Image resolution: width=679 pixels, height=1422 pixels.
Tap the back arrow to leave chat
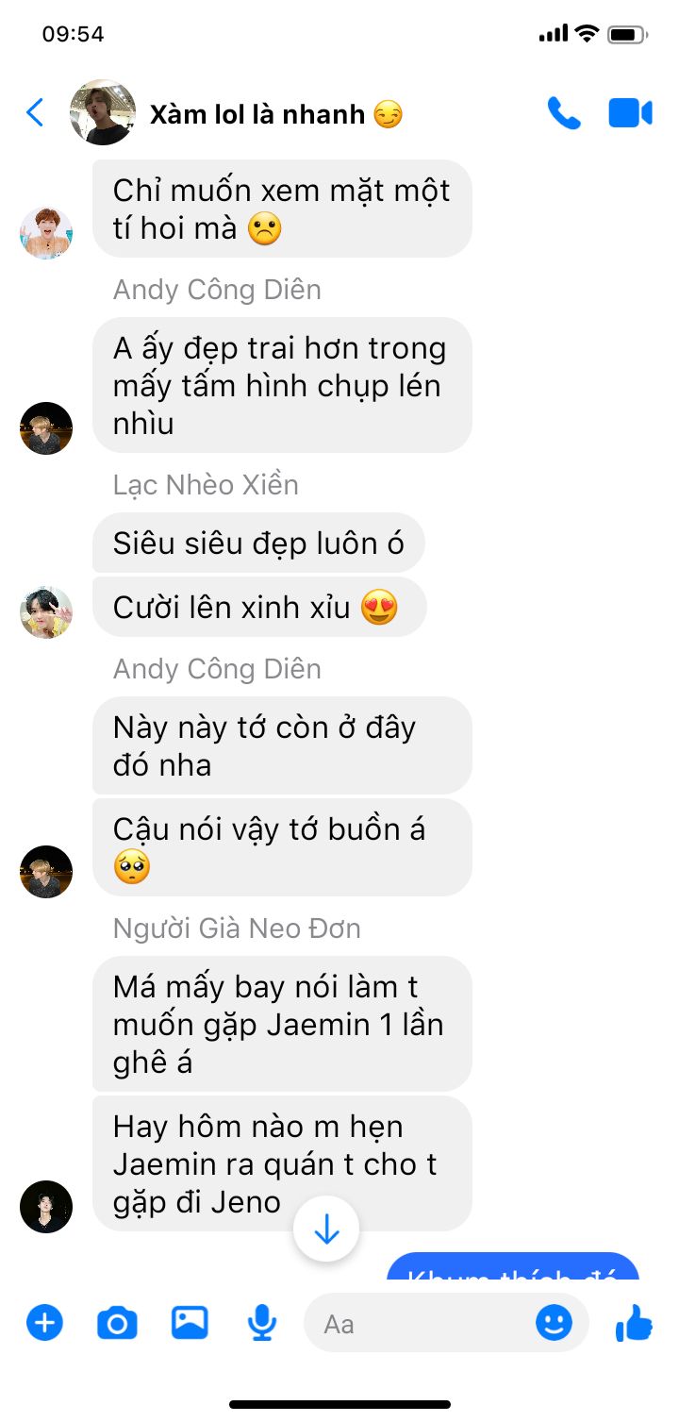pyautogui.click(x=35, y=113)
